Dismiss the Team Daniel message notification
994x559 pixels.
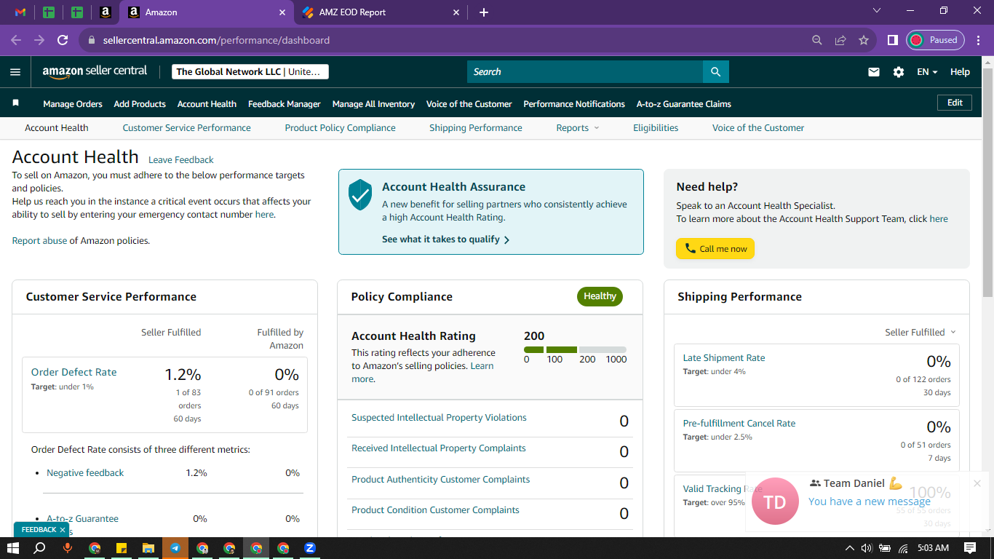pyautogui.click(x=977, y=483)
